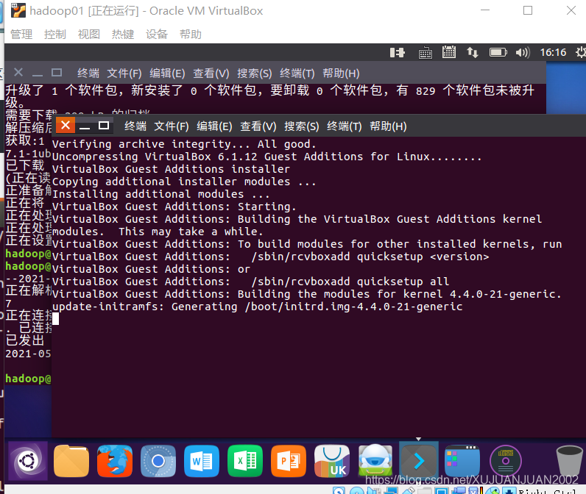Open the battery indicator in top panel
Screen dimensions: 586x494
[498, 52]
